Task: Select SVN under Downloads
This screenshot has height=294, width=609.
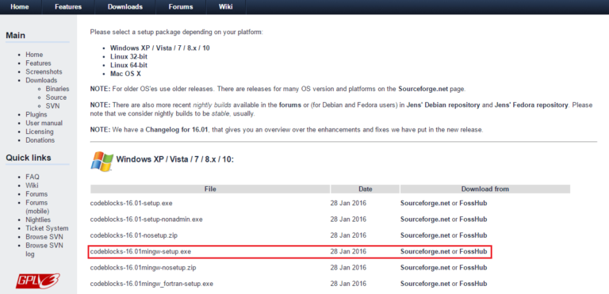Action: (x=53, y=106)
